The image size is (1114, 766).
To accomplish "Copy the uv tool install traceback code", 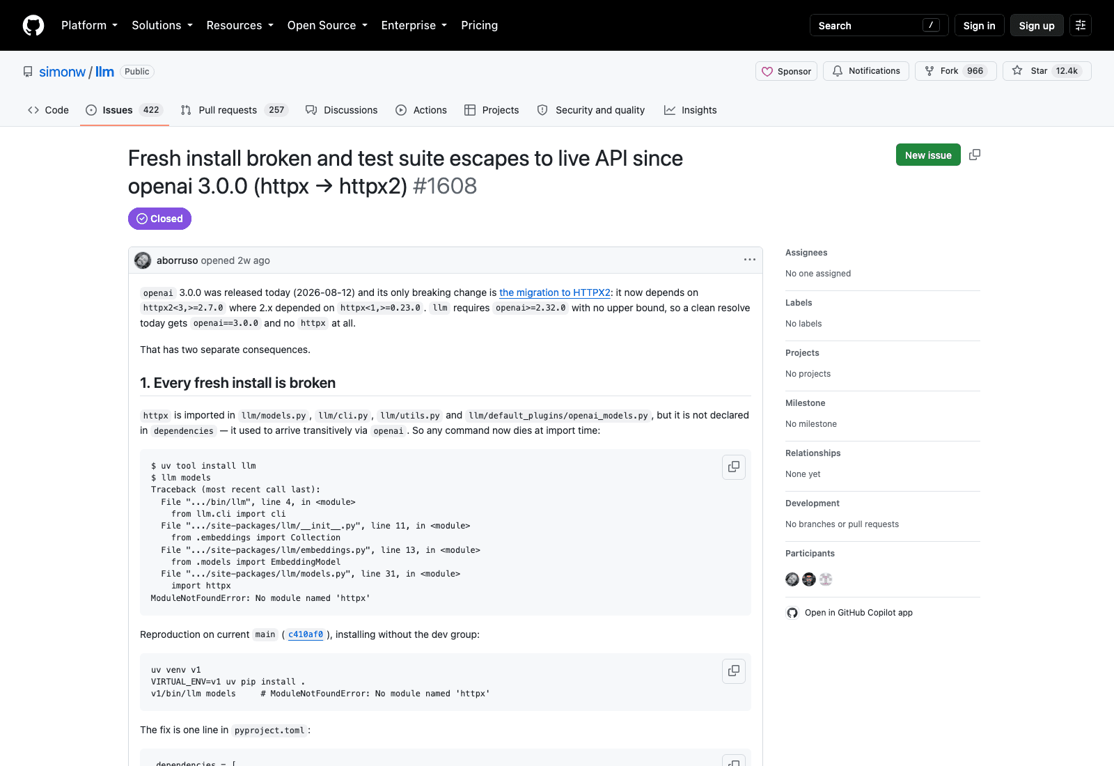I will [x=734, y=467].
